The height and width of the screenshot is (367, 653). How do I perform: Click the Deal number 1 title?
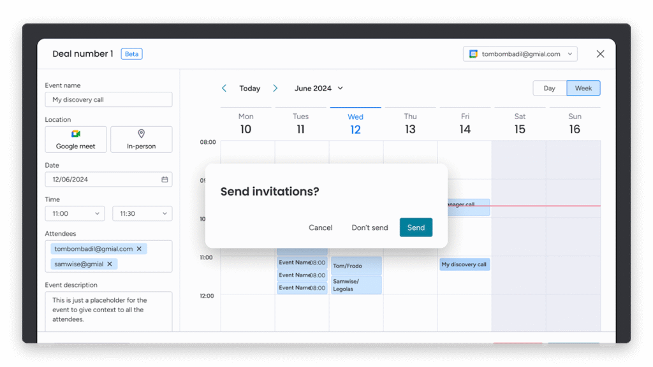82,54
